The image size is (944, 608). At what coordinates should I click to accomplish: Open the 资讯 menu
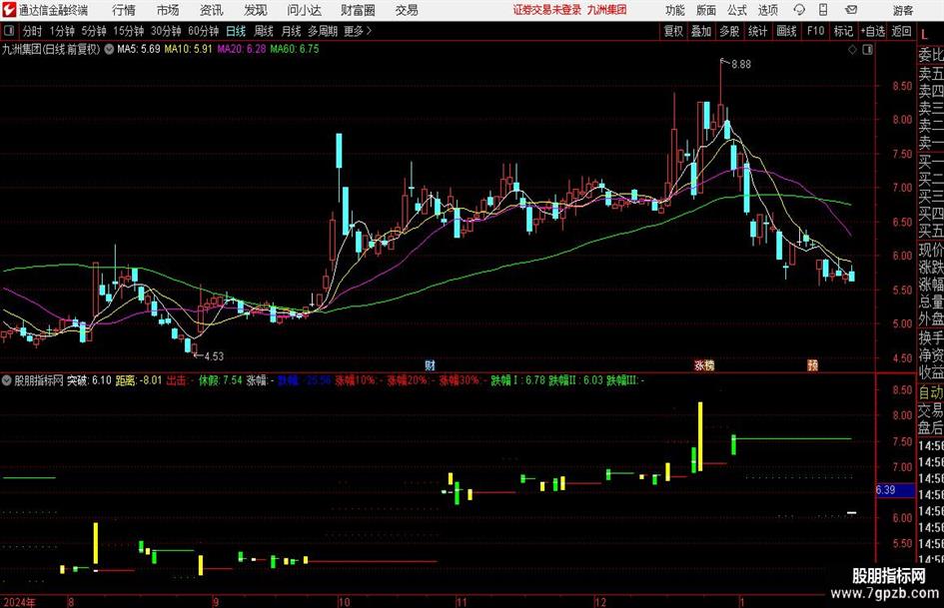coord(211,10)
